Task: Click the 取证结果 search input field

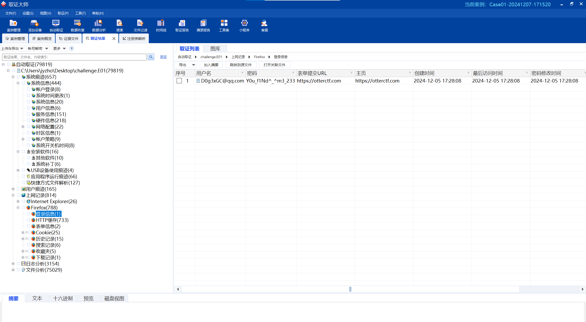Action: point(74,57)
